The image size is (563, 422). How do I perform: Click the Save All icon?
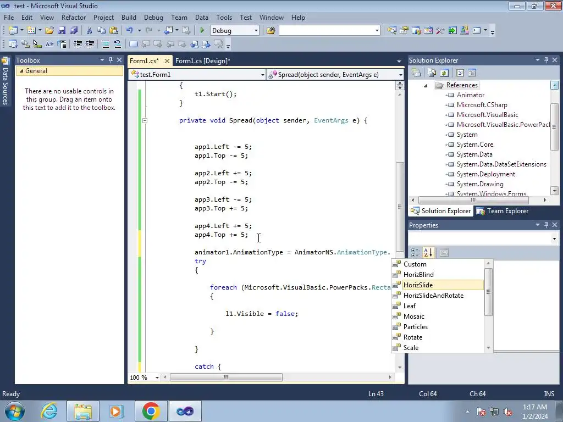click(x=74, y=31)
